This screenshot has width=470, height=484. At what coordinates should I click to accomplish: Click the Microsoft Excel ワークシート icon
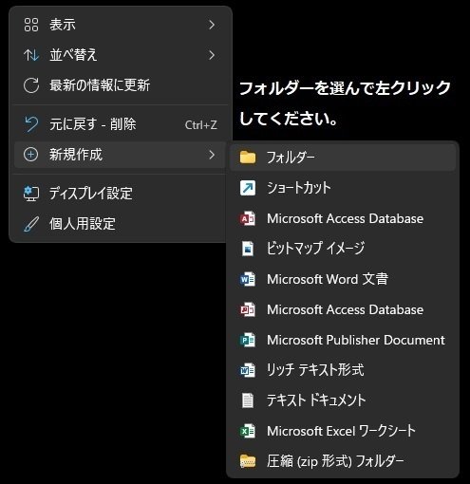248,431
